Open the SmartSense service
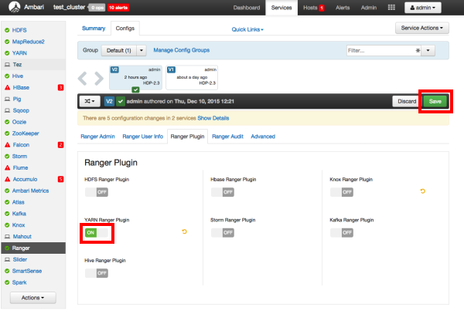464x334 pixels. tap(27, 271)
